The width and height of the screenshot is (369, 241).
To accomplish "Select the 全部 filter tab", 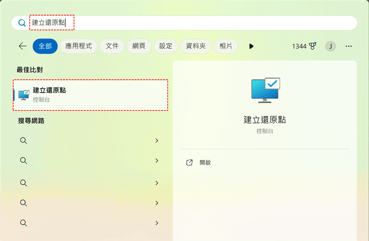I will click(x=45, y=46).
